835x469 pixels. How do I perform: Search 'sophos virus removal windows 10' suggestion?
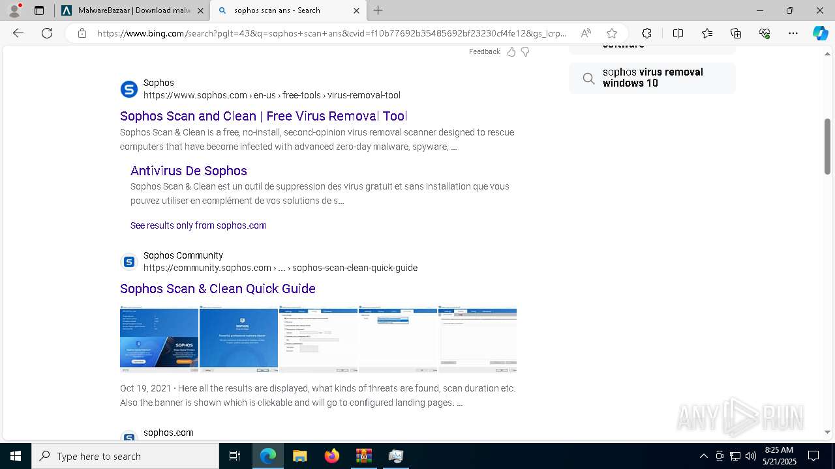coord(652,78)
